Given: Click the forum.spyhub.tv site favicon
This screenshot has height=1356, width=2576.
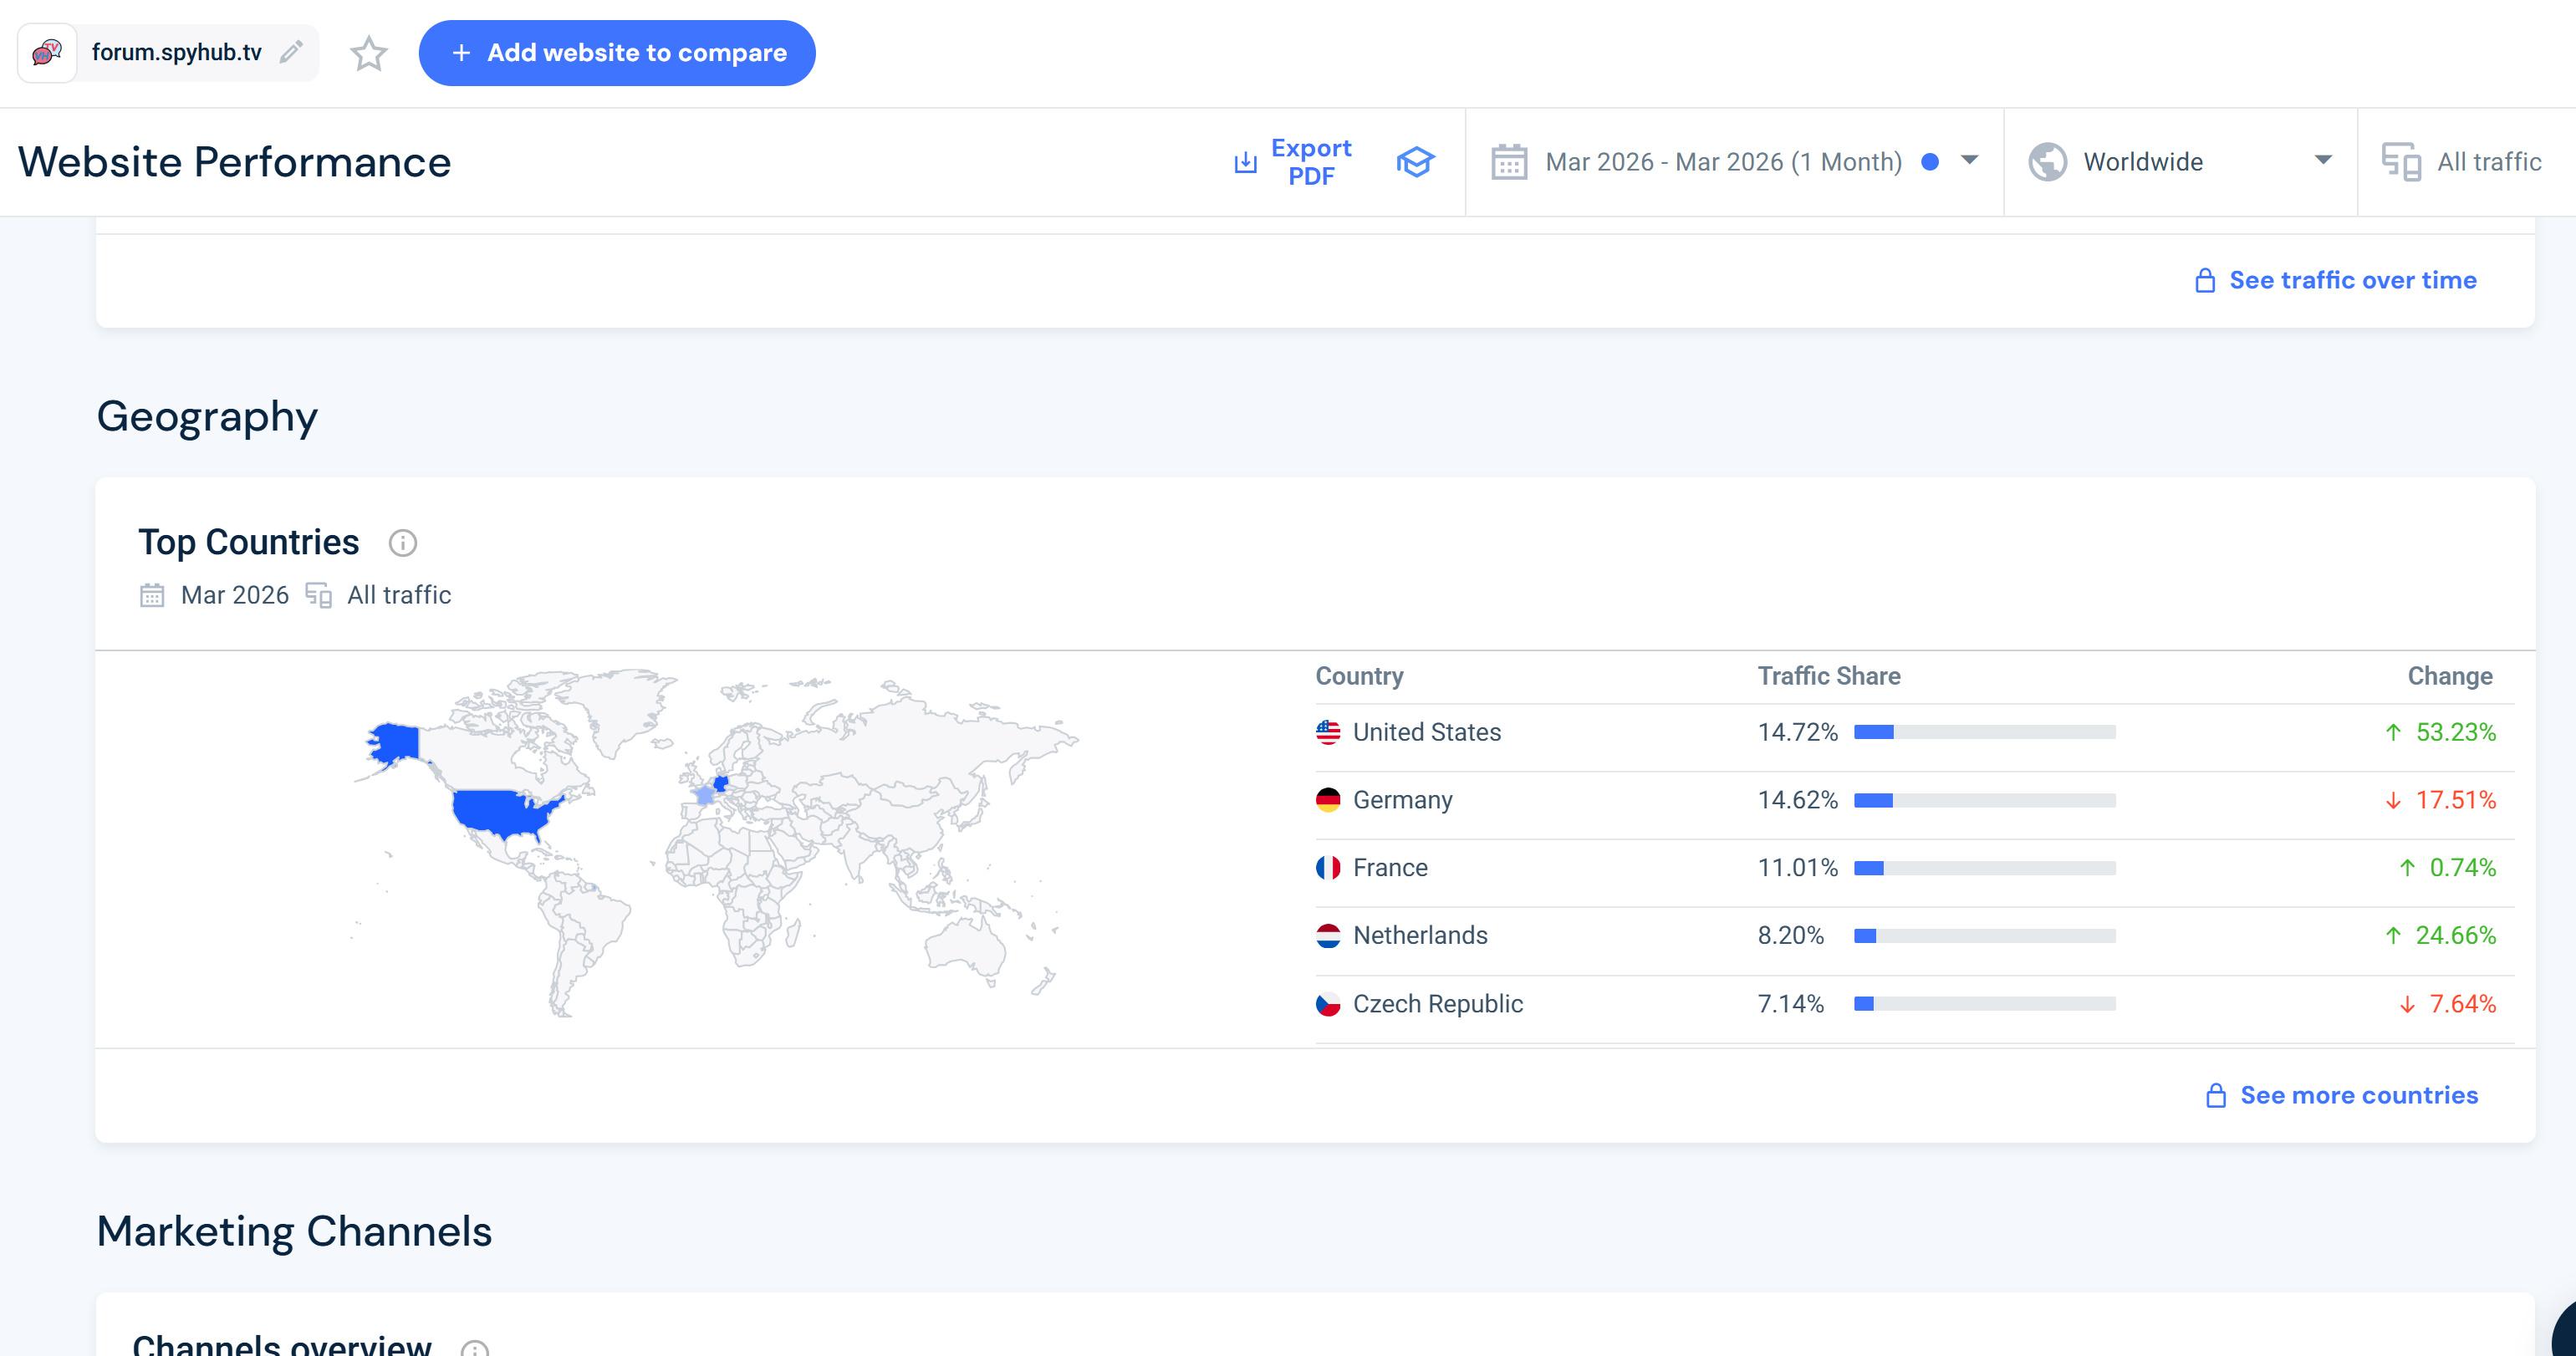Looking at the screenshot, I should coord(47,52).
